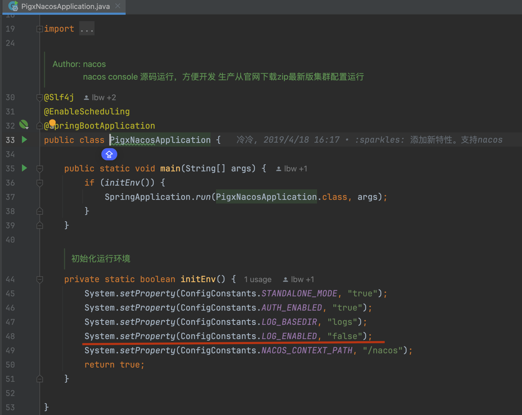
Task: Click the Java class file icon in tab
Action: (13, 6)
